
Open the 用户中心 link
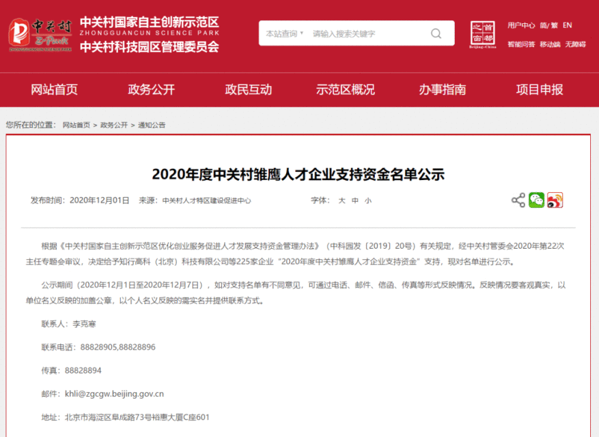[x=521, y=25]
